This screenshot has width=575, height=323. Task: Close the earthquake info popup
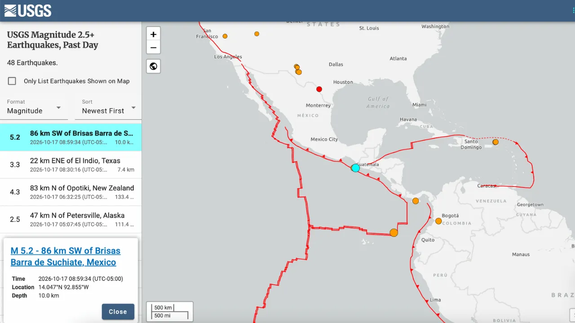click(118, 312)
